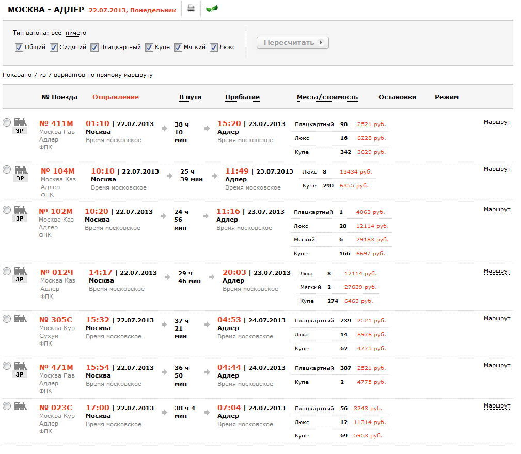The width and height of the screenshot is (521, 454).
Task: Sort by Отправление column header
Action: (115, 97)
